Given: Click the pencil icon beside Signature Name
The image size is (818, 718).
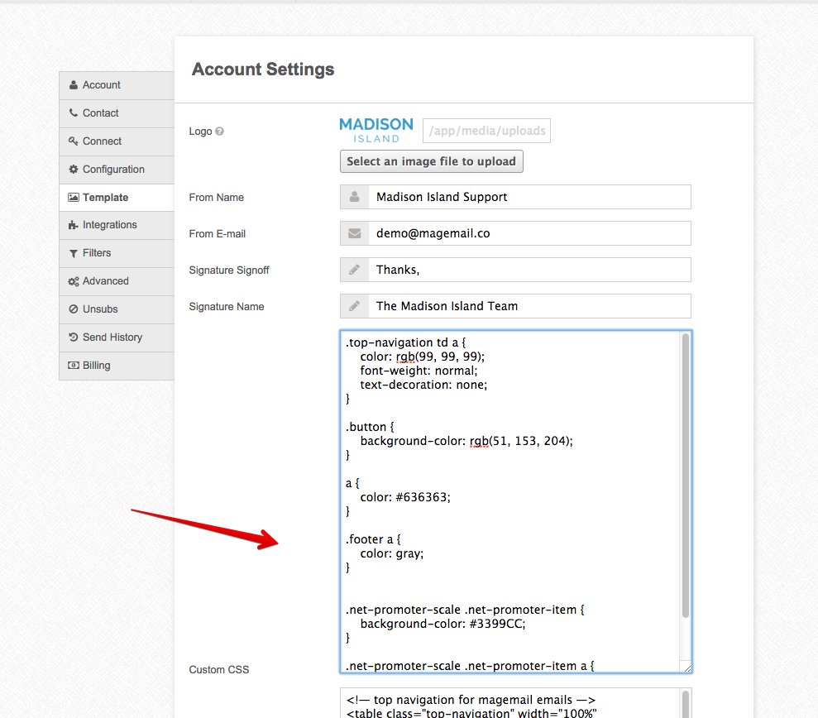Looking at the screenshot, I should [x=354, y=306].
